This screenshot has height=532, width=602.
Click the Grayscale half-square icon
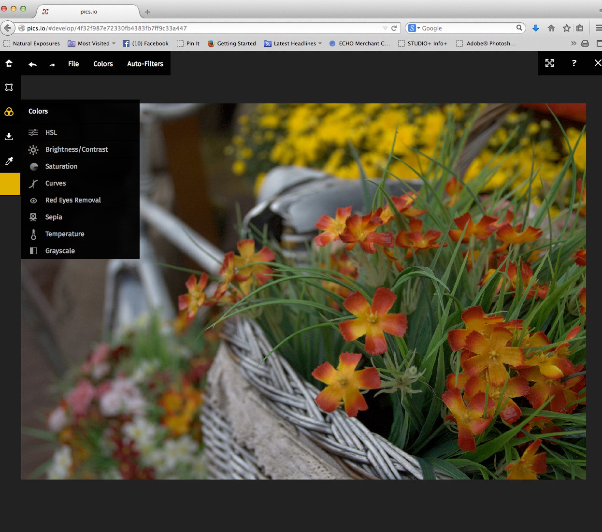click(x=33, y=251)
